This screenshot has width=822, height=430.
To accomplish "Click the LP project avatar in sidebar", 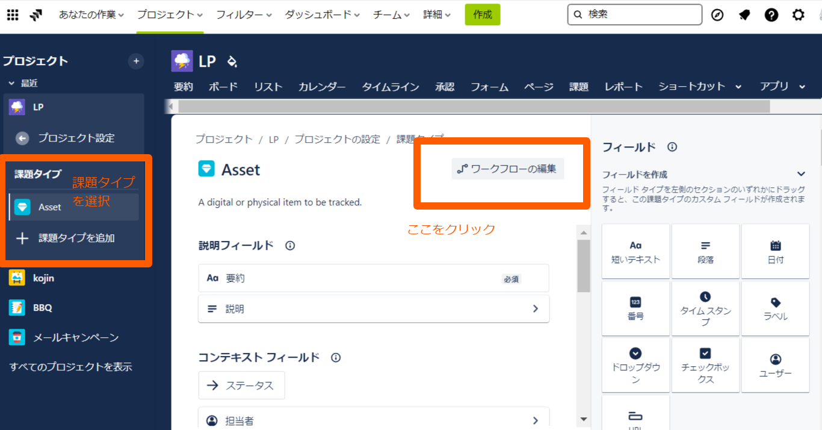I will point(17,107).
